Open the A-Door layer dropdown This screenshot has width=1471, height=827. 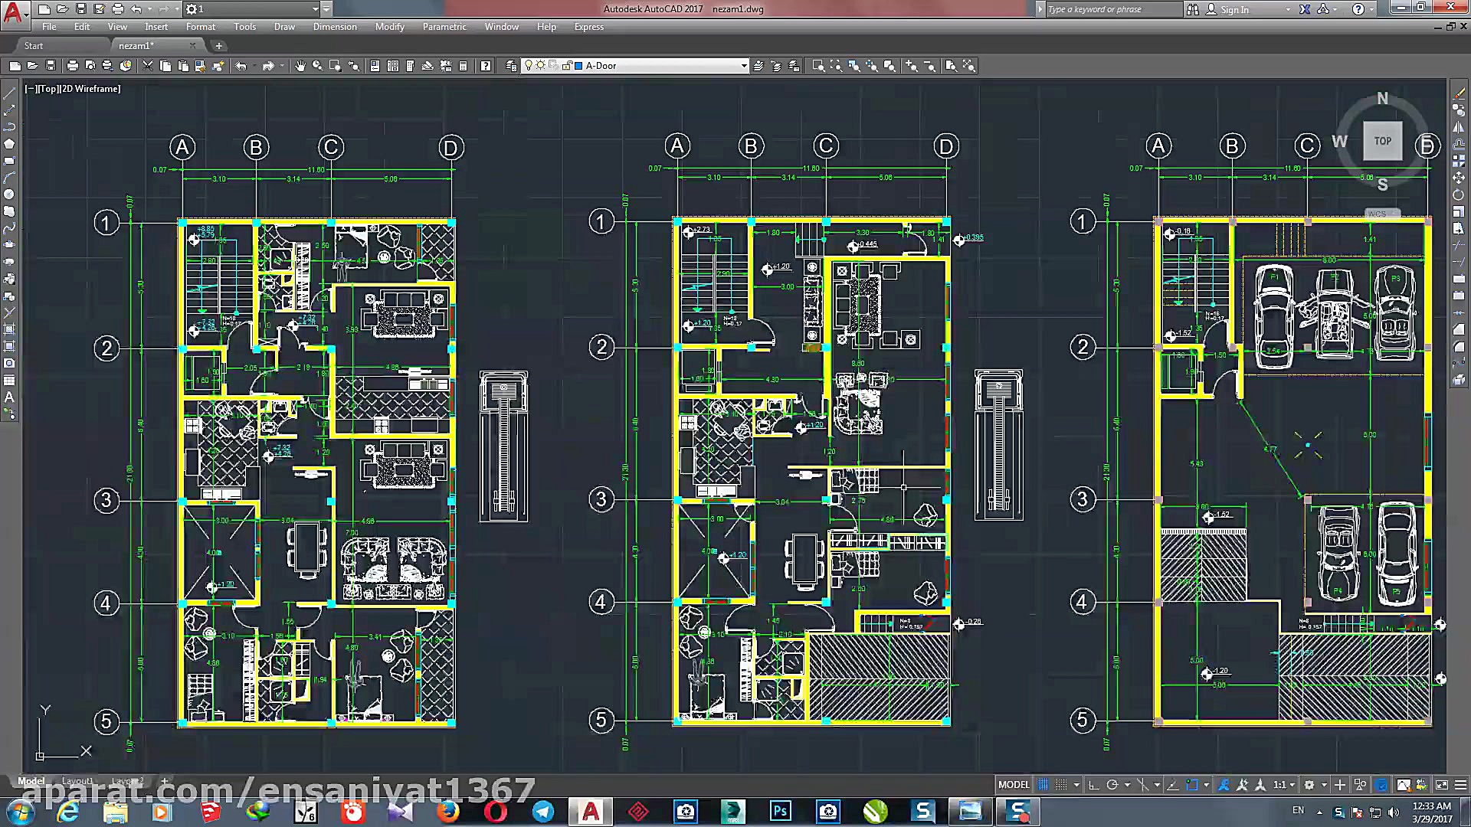pos(744,66)
